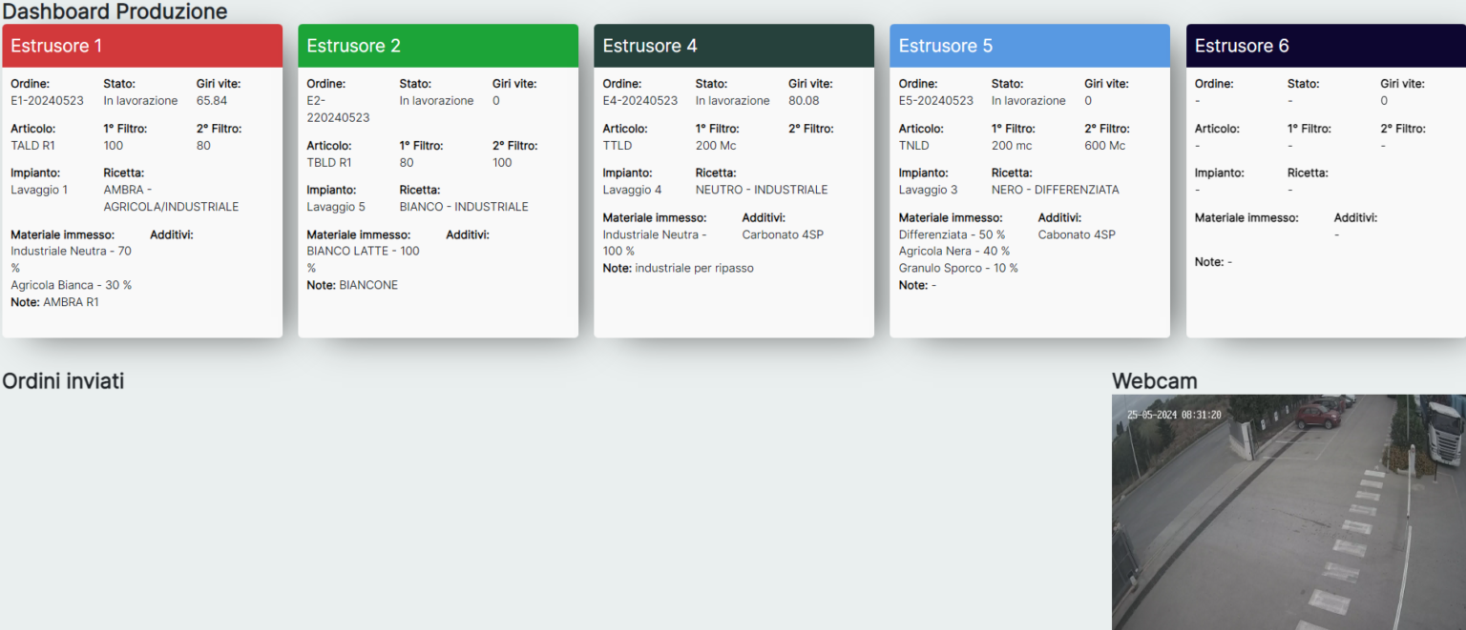Click article TBLD R1

pyautogui.click(x=329, y=163)
